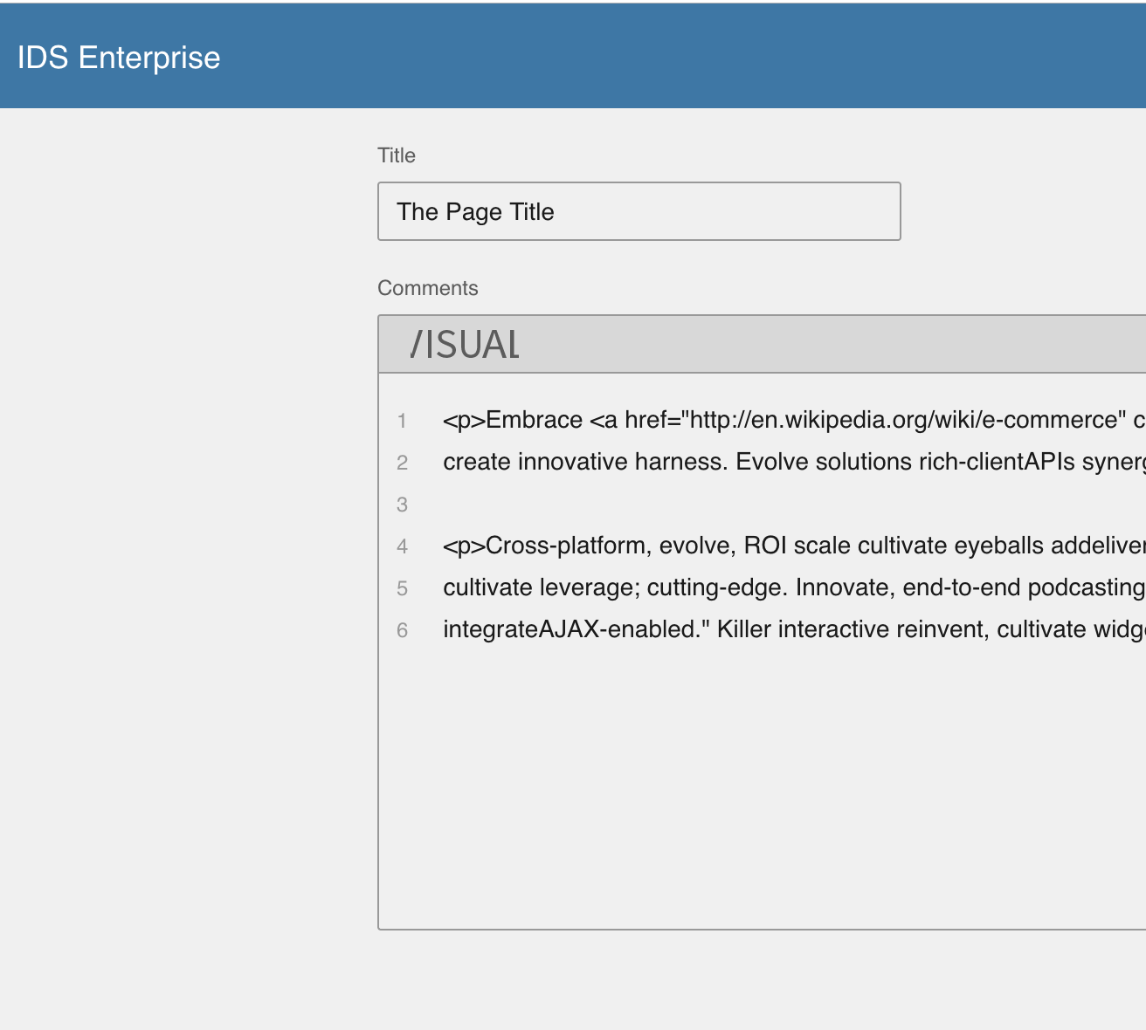Click the Comments label
The height and width of the screenshot is (1030, 1146).
coord(428,288)
